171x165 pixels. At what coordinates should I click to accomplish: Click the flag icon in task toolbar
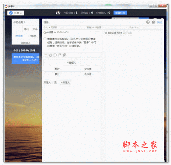(60, 55)
